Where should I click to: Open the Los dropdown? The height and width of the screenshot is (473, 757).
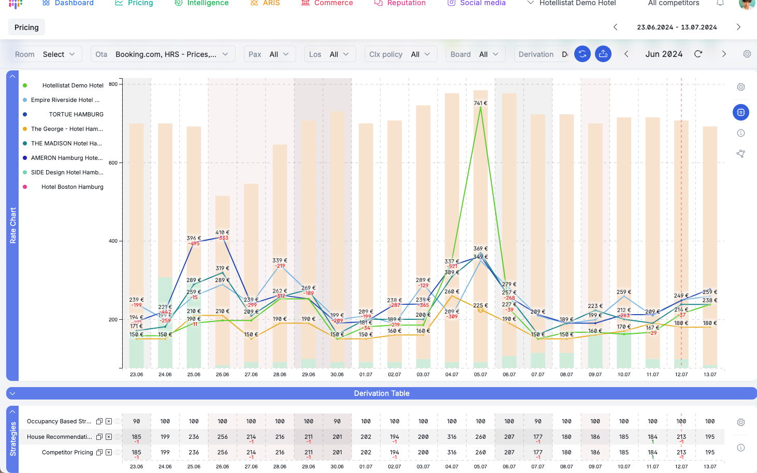[x=329, y=54]
